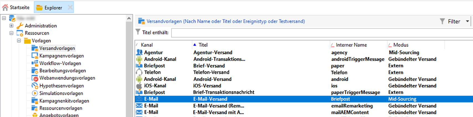Image resolution: width=473 pixels, height=117 pixels.
Task: Click the Telefon channel icon
Action: (139, 72)
